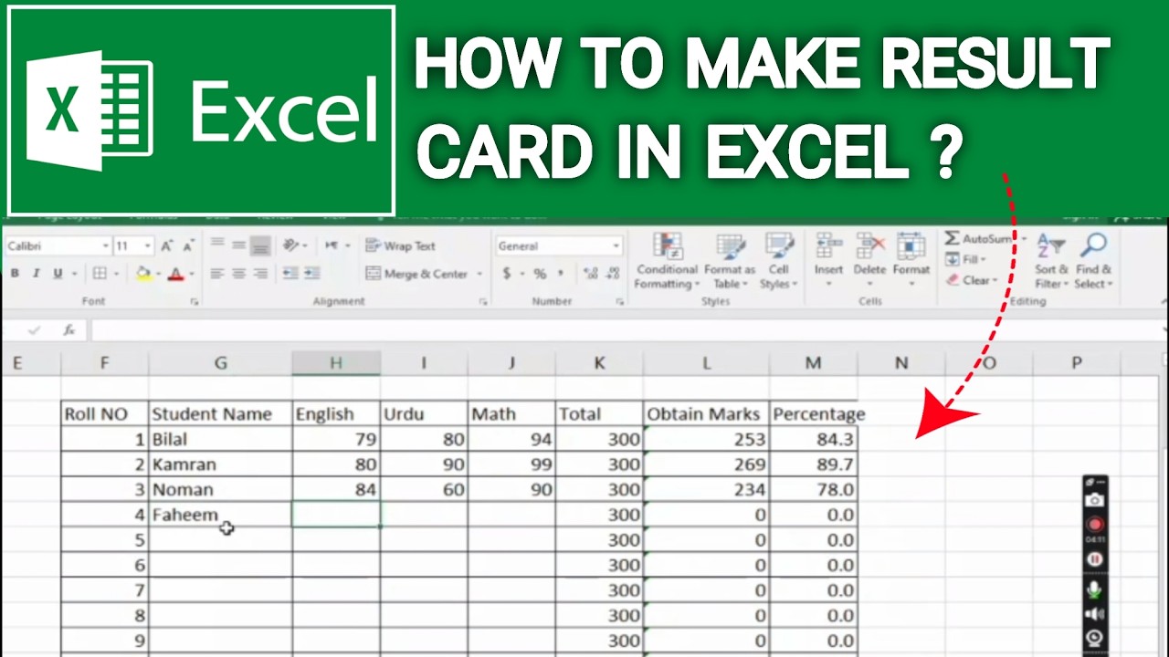Click Merge & Center button

pyautogui.click(x=416, y=274)
